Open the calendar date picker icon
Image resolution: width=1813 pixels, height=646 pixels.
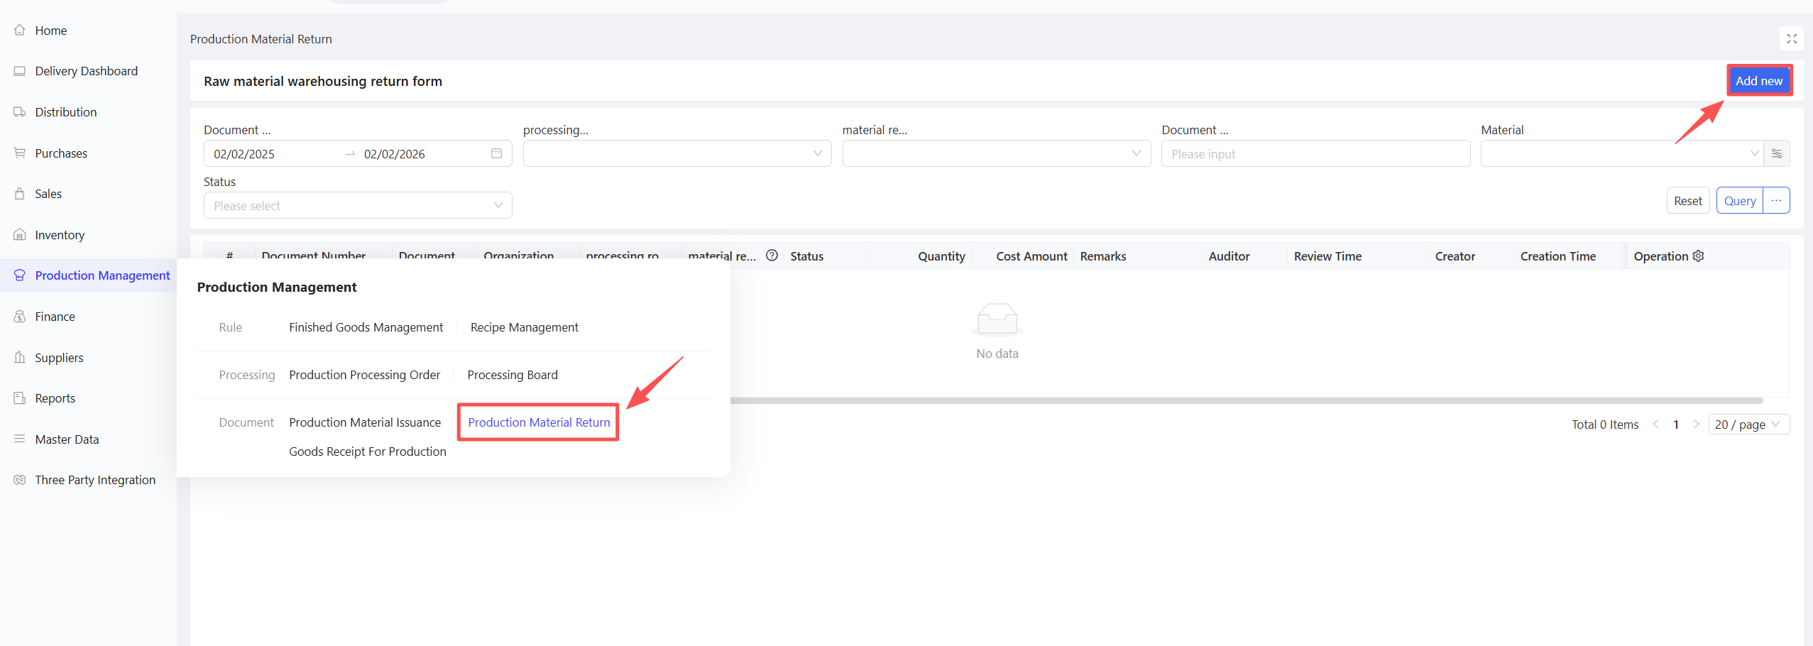click(496, 153)
